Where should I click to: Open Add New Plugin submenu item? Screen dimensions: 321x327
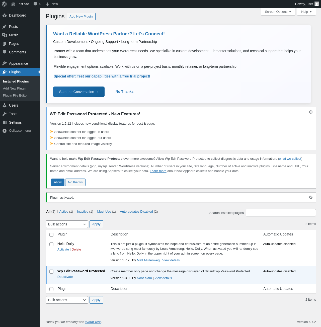(15, 89)
